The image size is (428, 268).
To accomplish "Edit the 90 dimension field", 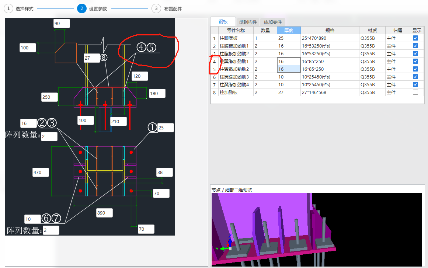I will [62, 24].
